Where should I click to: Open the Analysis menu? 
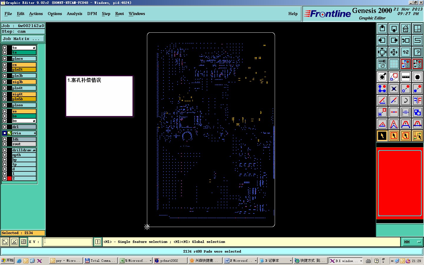pos(74,14)
